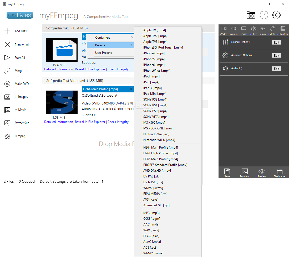Reveal Softpedia.mkv in File Explorer
289x257 pixels.
pos(90,69)
